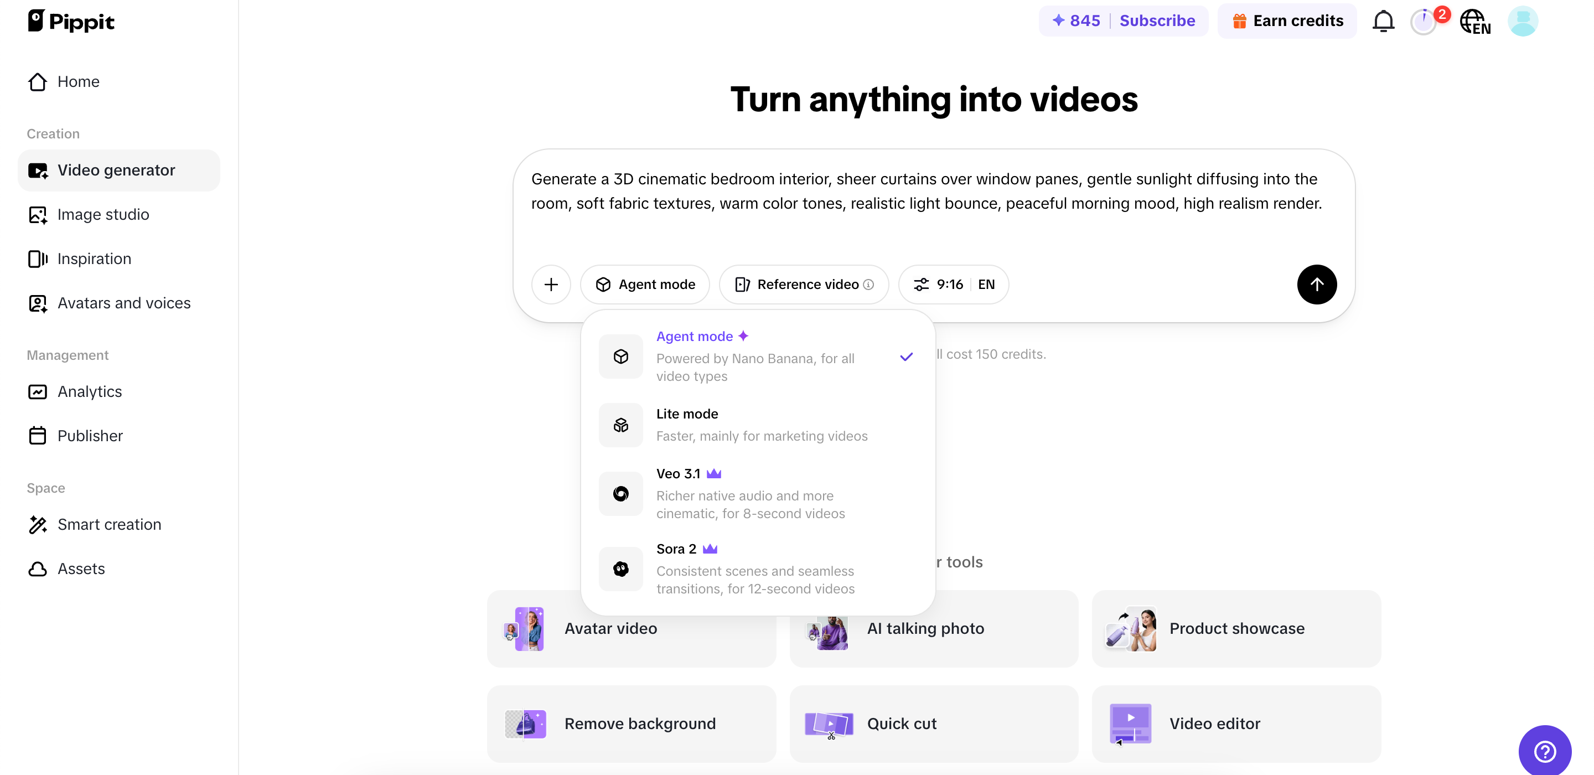Open the purple help question-mark icon
Image resolution: width=1594 pixels, height=775 pixels.
[x=1545, y=751]
